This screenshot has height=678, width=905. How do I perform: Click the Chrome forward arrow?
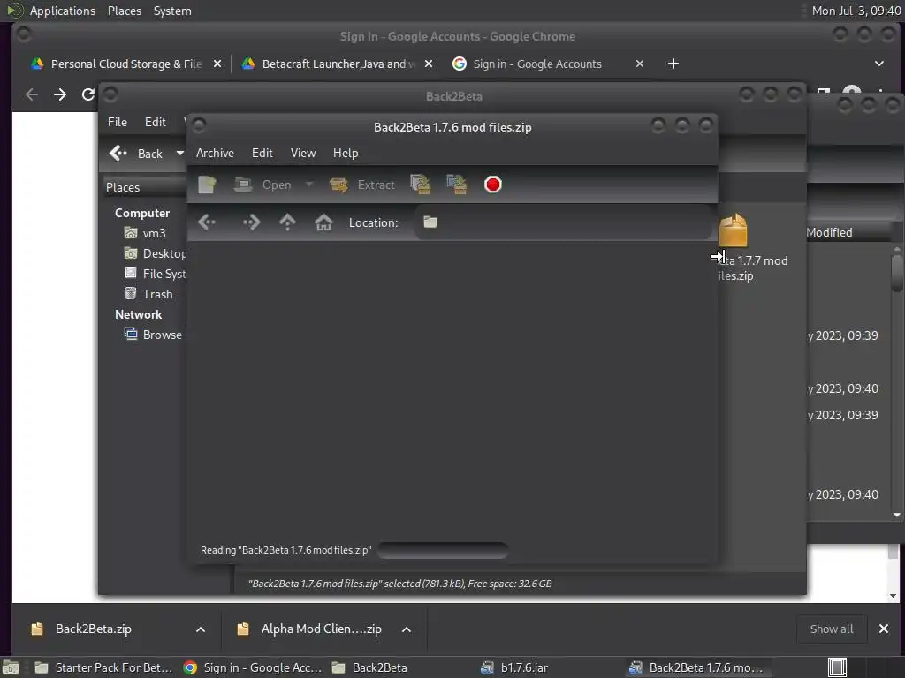click(60, 94)
